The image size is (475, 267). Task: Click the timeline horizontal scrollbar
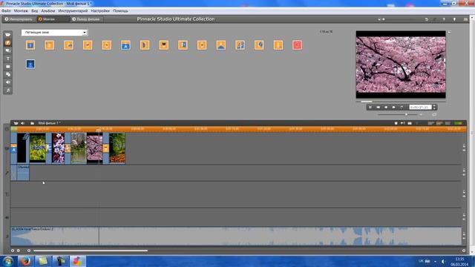91,251
